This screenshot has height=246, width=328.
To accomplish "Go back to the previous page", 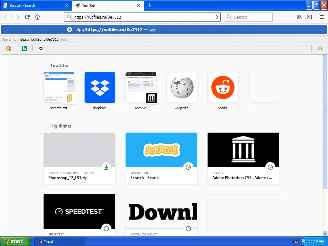I will 6,17.
